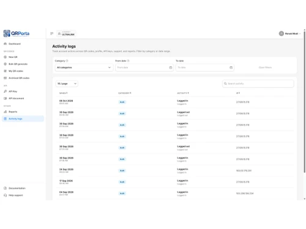Sort by the IP column
The image size is (306, 229).
(238, 93)
